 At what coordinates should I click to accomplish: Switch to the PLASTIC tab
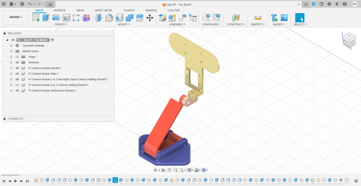129,10
